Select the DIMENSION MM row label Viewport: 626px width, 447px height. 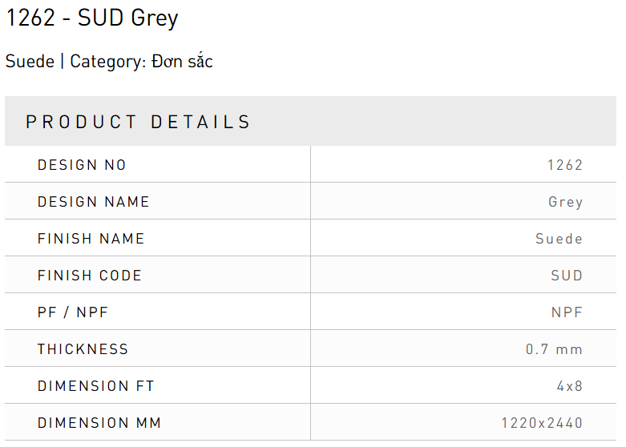point(99,423)
